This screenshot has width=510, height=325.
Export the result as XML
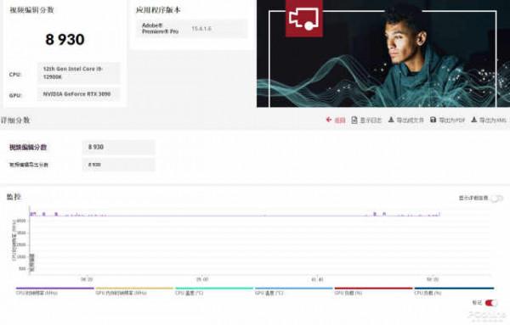pyautogui.click(x=489, y=120)
